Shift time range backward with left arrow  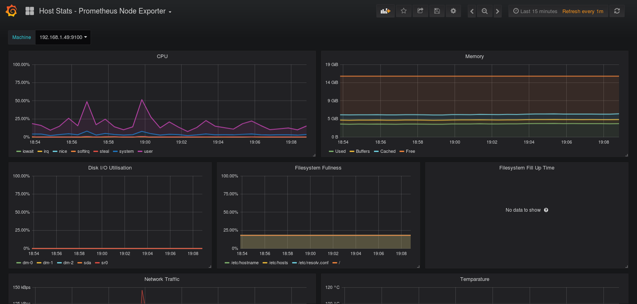click(472, 11)
